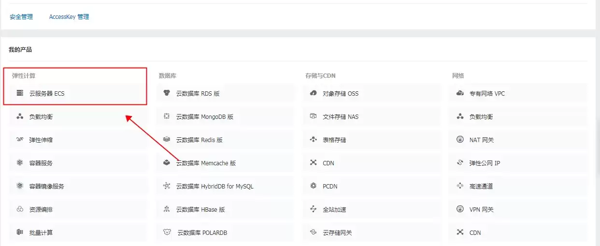Viewport: 600px width, 246px height.
Task: Click the 专有网络 VPC cloud icon
Action: pos(460,93)
